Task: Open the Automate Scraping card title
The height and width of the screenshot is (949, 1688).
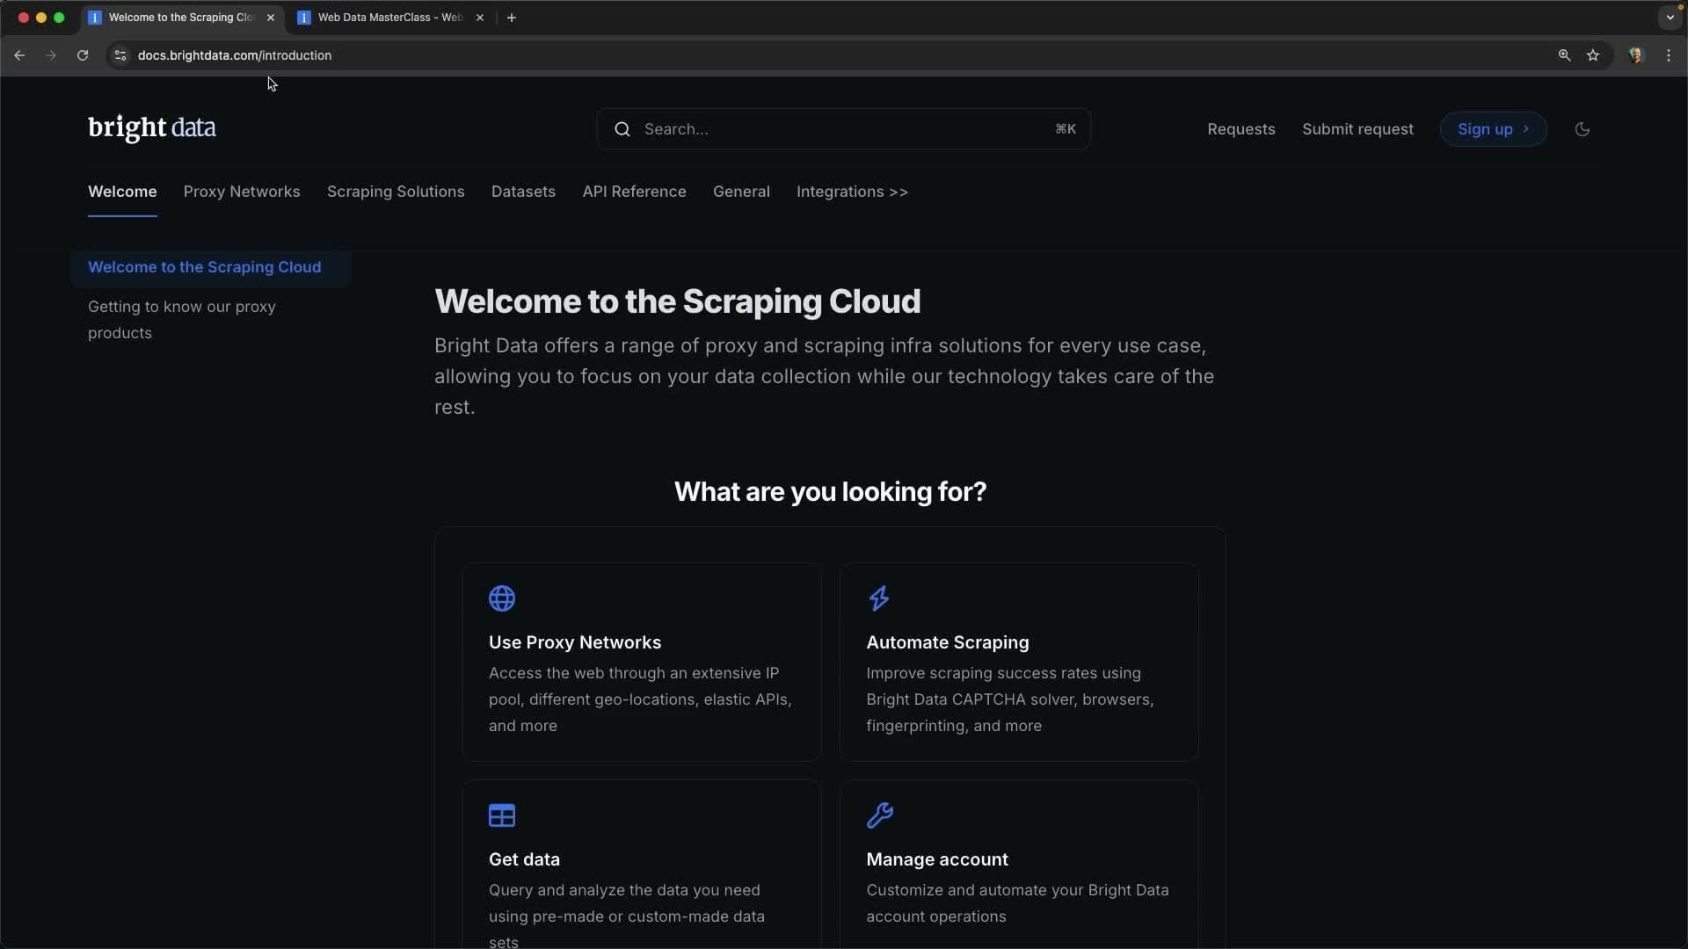Action: tap(948, 642)
